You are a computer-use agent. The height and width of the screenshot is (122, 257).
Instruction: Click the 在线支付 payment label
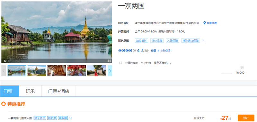(x=199, y=118)
